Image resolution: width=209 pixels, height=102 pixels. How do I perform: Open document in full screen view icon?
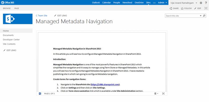[x=163, y=93]
